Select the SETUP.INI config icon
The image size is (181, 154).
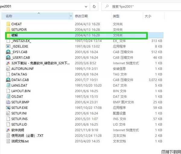tap(8, 113)
